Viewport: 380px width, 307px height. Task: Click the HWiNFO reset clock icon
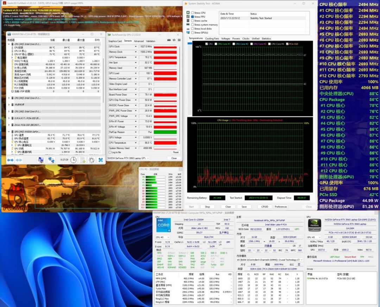73,160
